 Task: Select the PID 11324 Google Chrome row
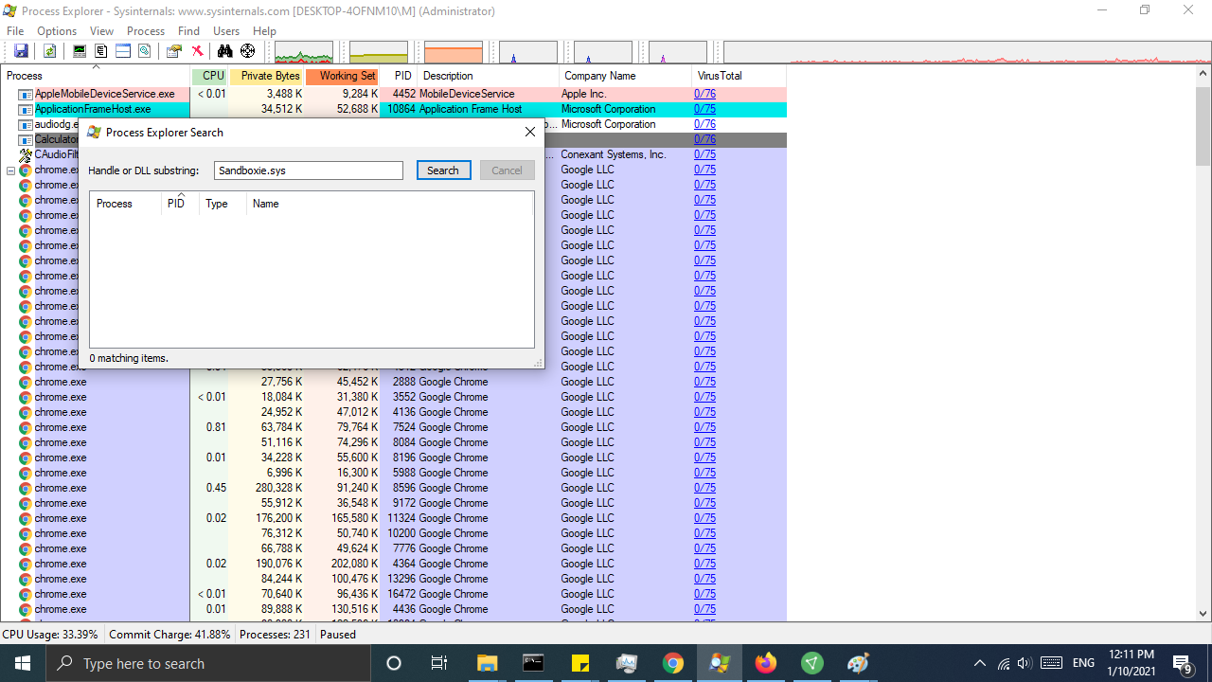(x=393, y=518)
